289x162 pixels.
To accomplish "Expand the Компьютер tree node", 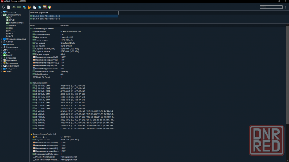I will coord(2,12).
